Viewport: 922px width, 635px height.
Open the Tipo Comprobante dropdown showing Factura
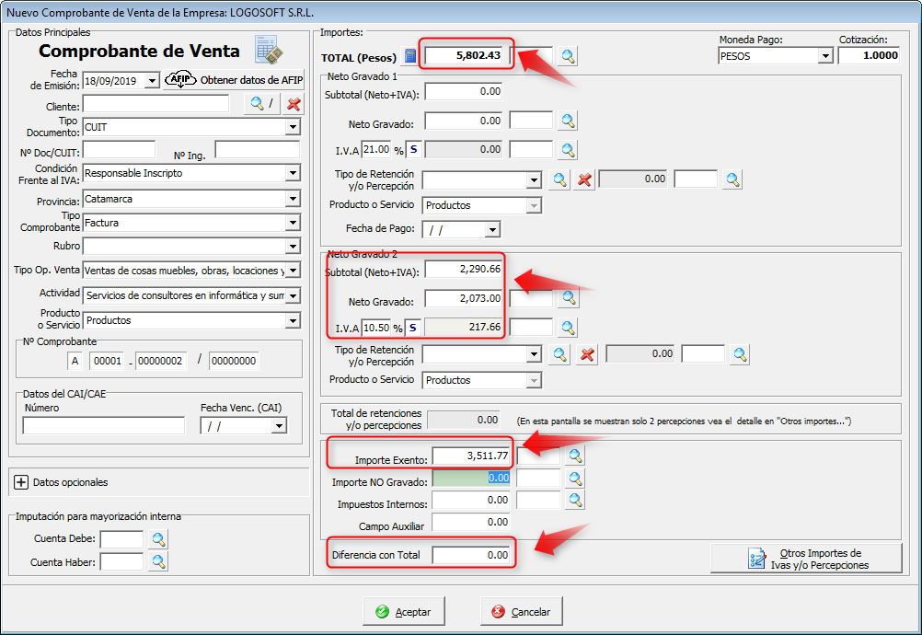pyautogui.click(x=293, y=223)
